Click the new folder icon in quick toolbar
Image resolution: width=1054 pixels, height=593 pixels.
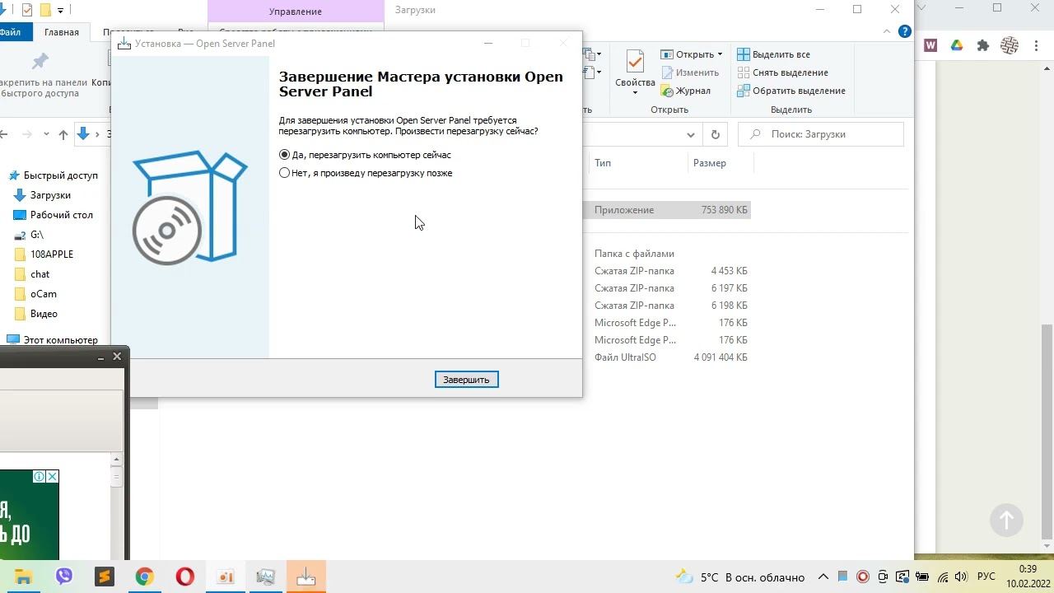coord(44,10)
